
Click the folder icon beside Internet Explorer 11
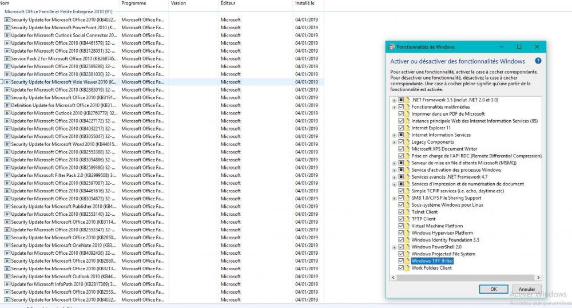point(407,128)
